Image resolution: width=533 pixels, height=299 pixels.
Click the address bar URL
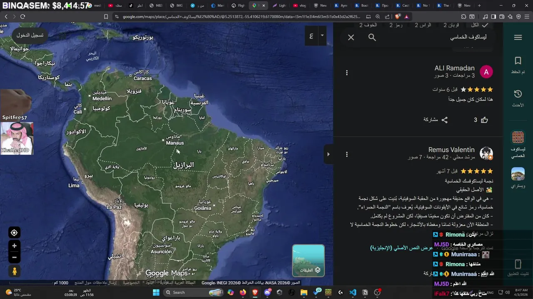(242, 17)
